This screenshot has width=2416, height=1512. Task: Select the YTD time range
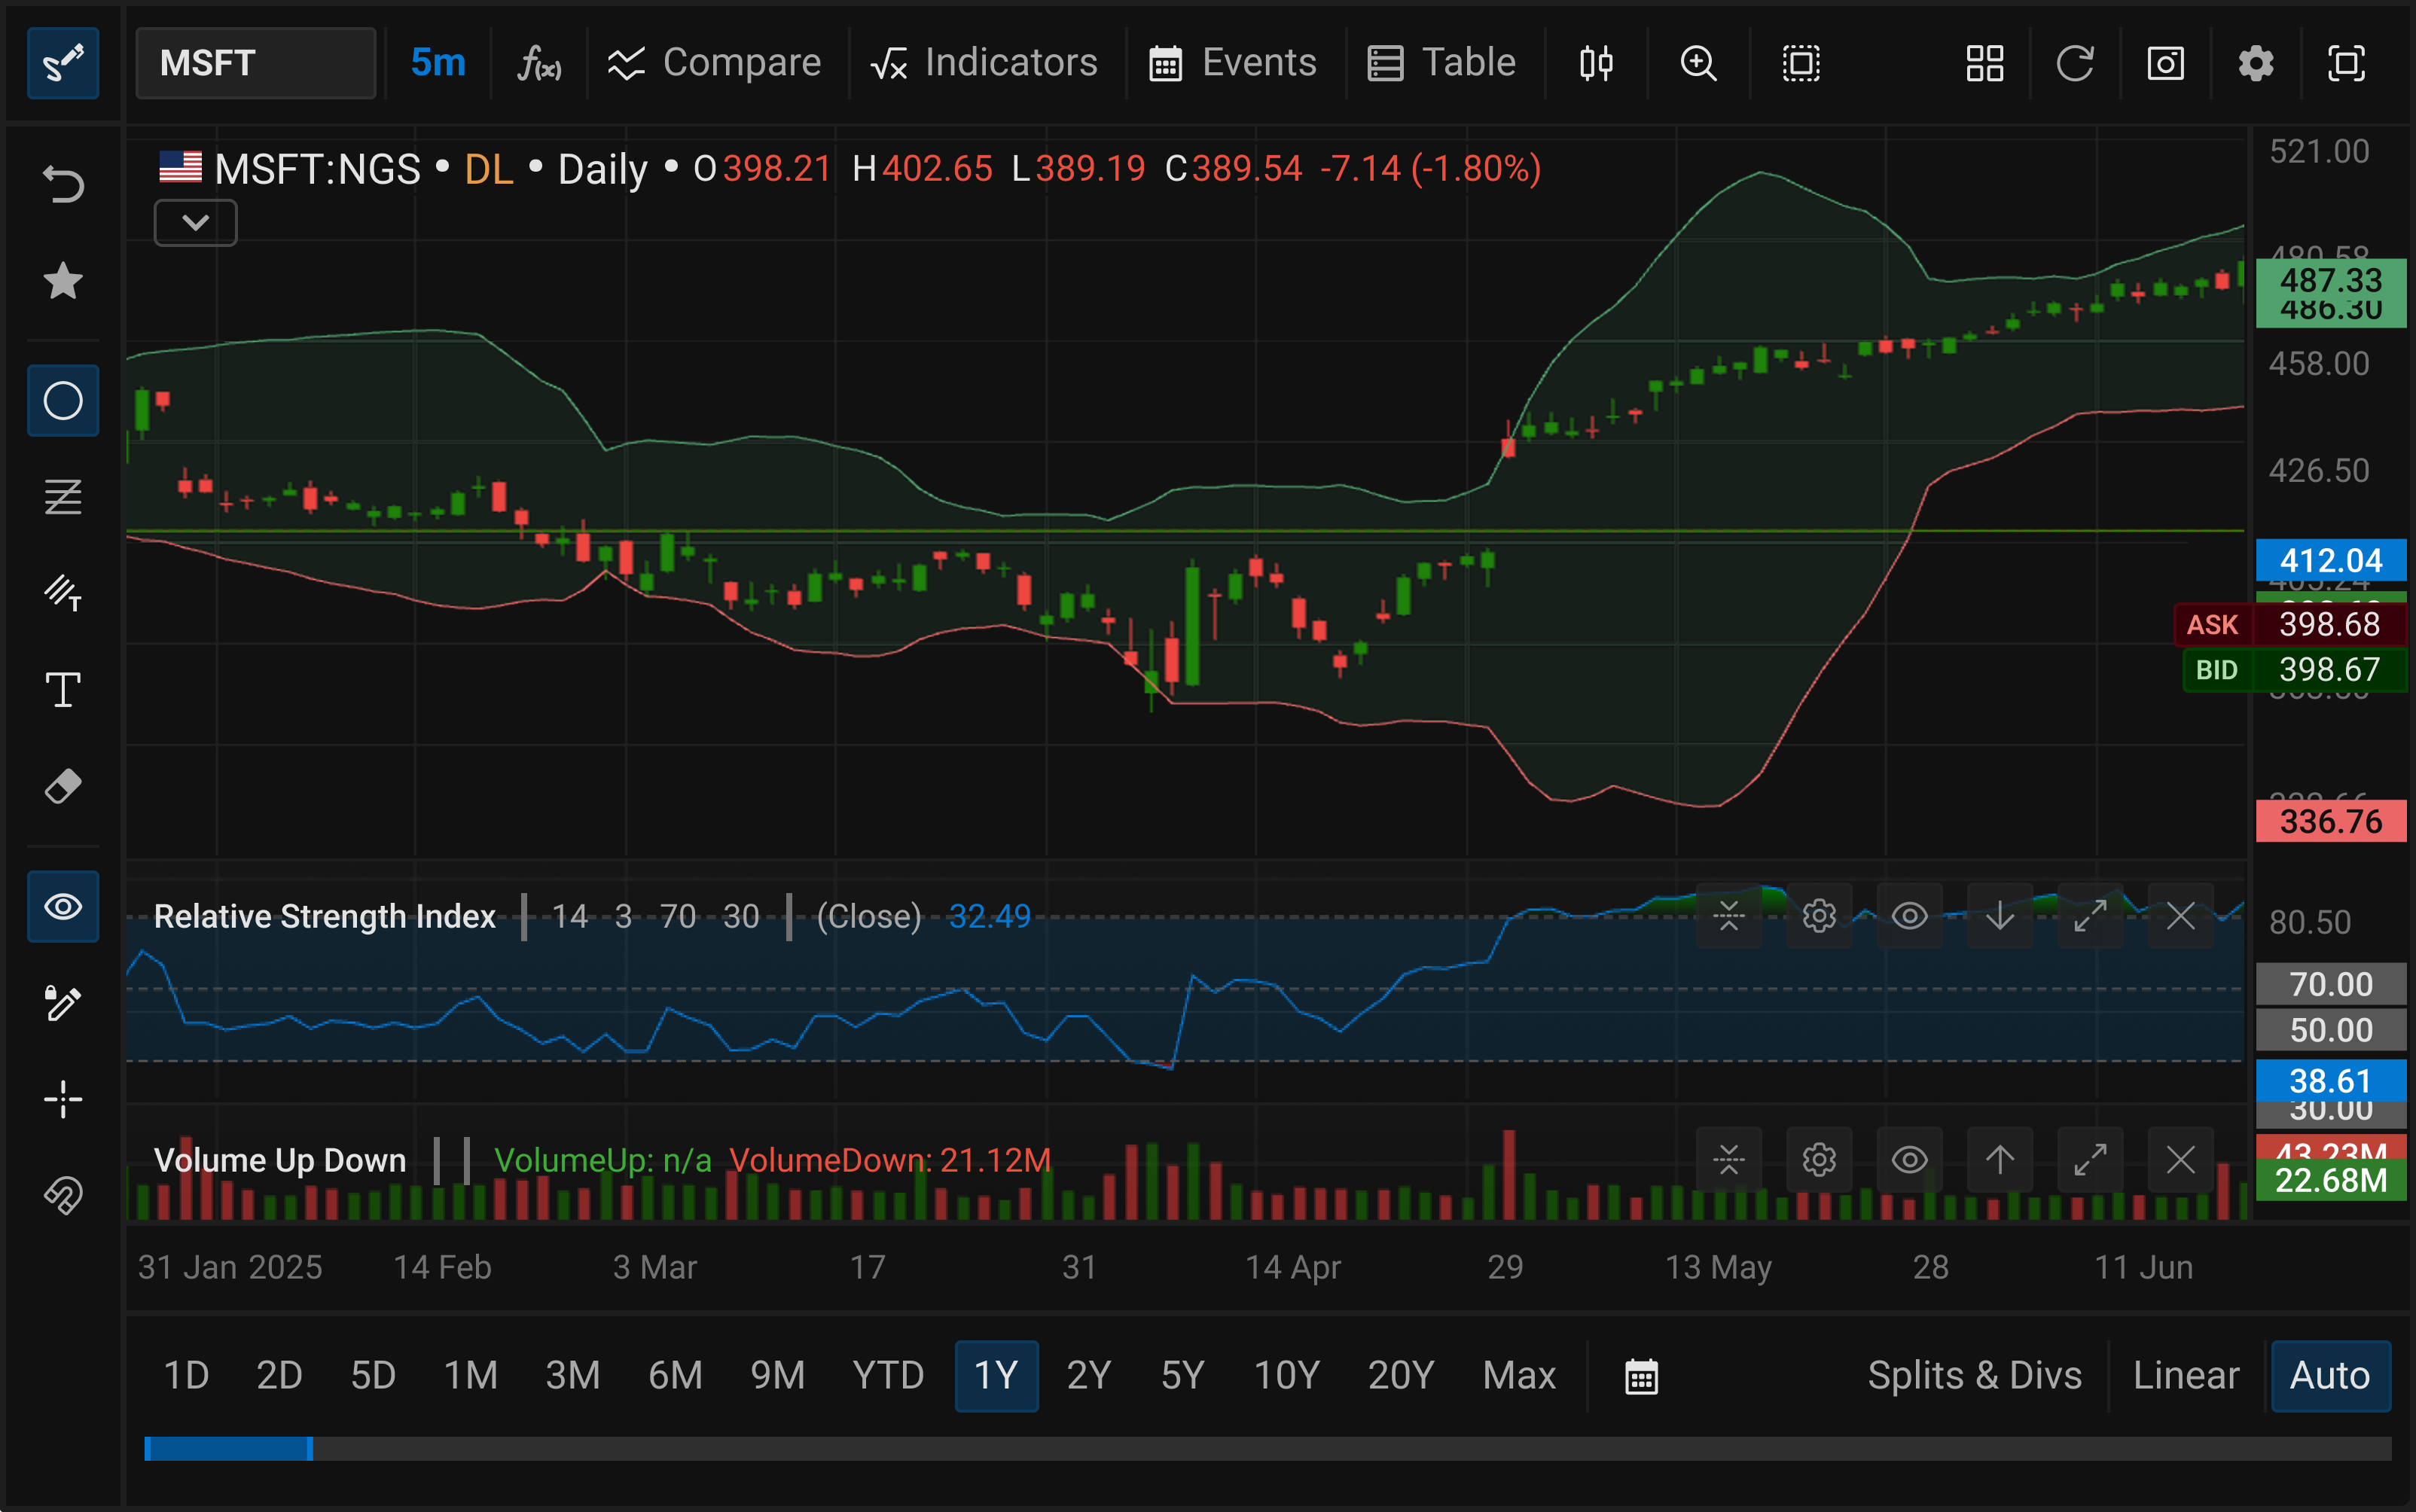click(888, 1376)
